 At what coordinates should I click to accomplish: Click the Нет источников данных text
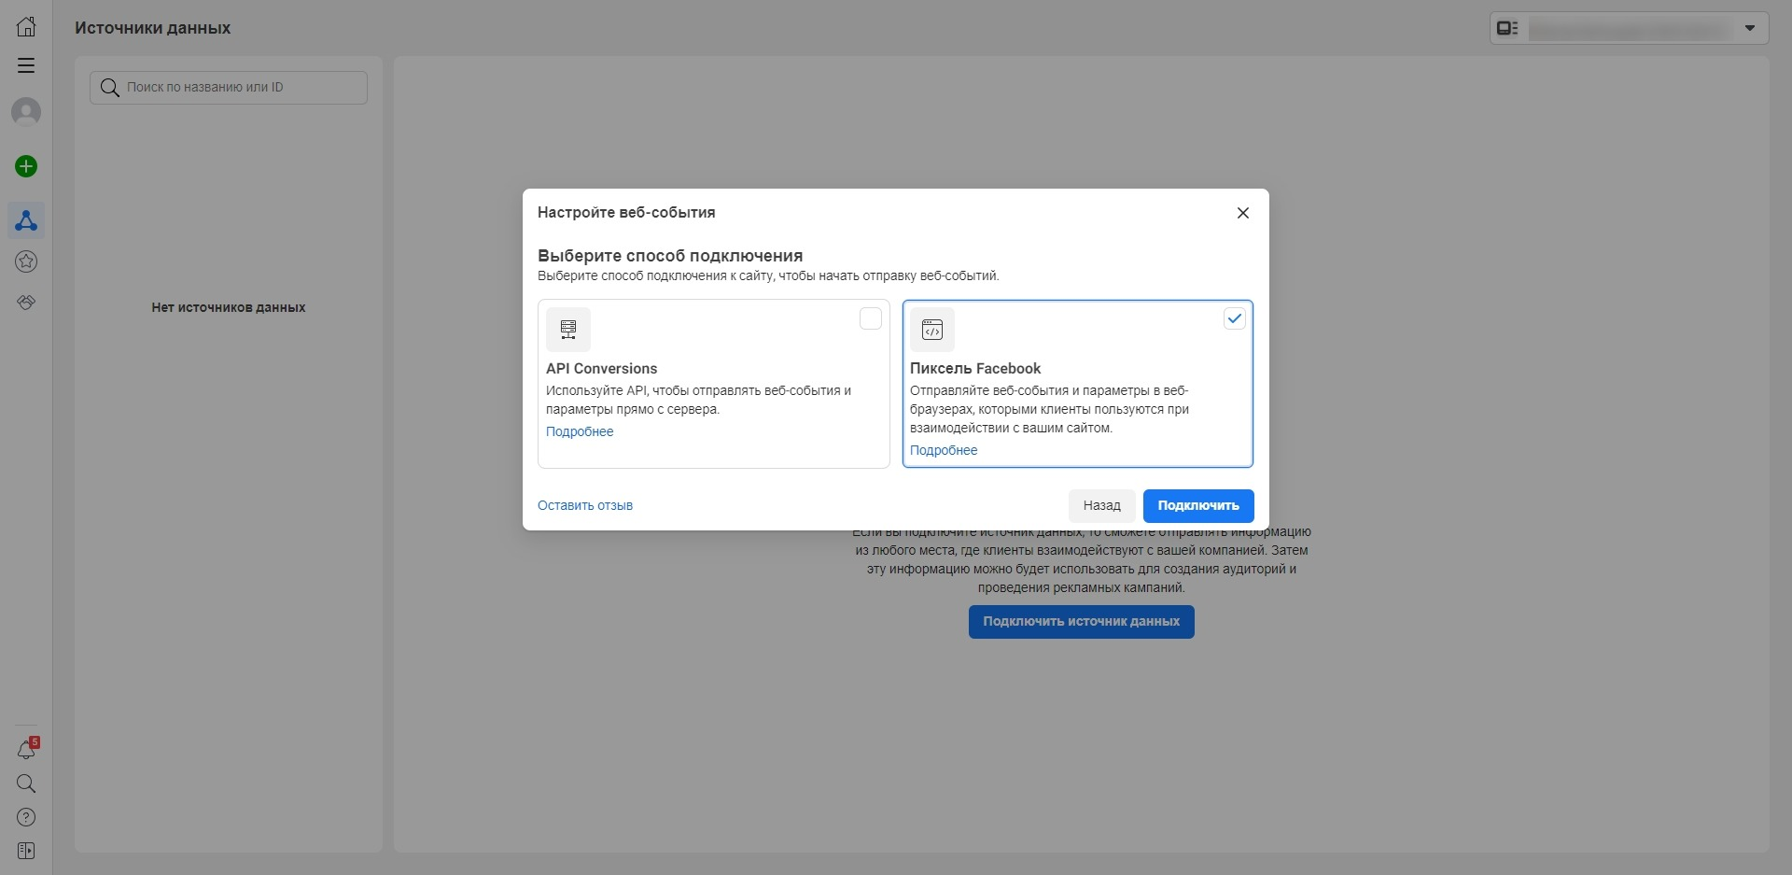coord(229,307)
